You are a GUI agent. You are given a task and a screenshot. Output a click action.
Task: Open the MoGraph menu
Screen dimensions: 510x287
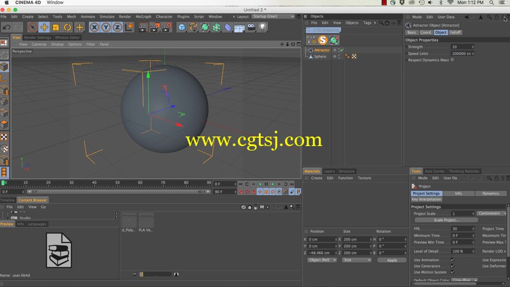click(143, 17)
